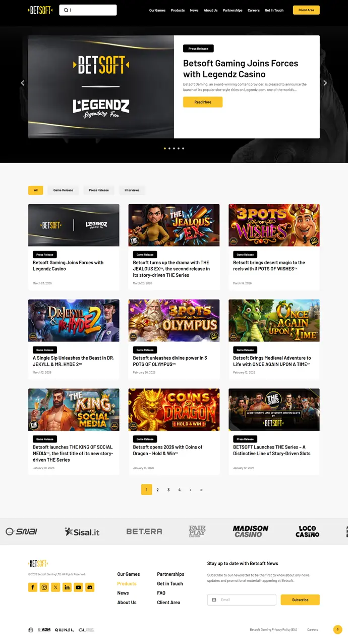This screenshot has height=642, width=348.
Task: Open BETSOFT Launches THE Series article title
Action: 271,450
